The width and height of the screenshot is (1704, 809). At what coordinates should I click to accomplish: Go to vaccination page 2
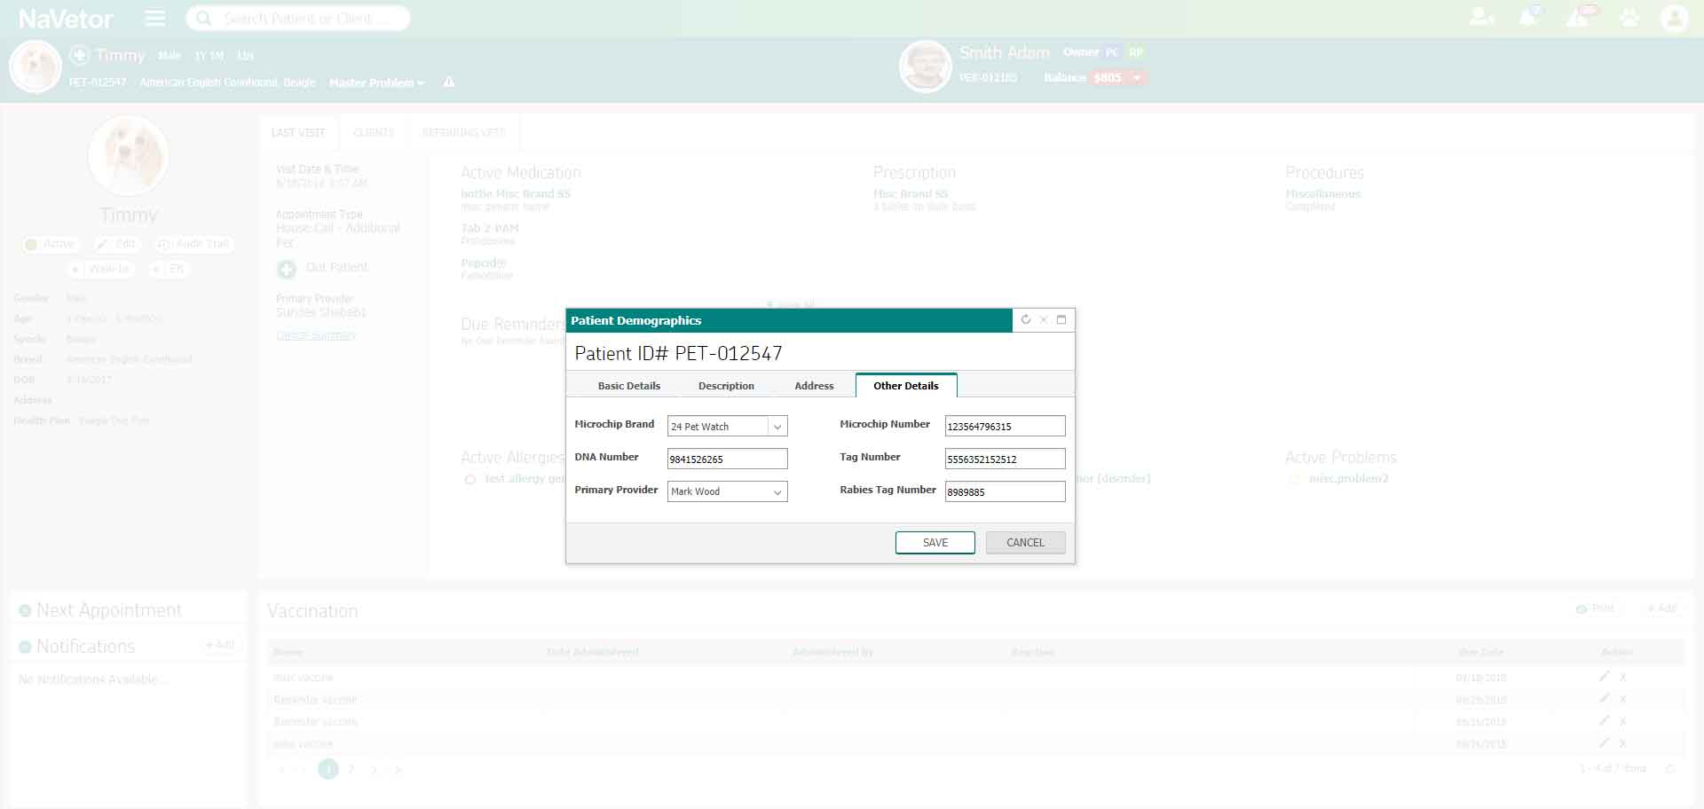pos(351,769)
